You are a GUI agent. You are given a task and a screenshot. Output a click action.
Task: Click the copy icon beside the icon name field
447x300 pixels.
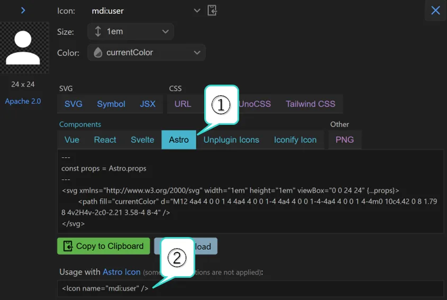coord(212,11)
